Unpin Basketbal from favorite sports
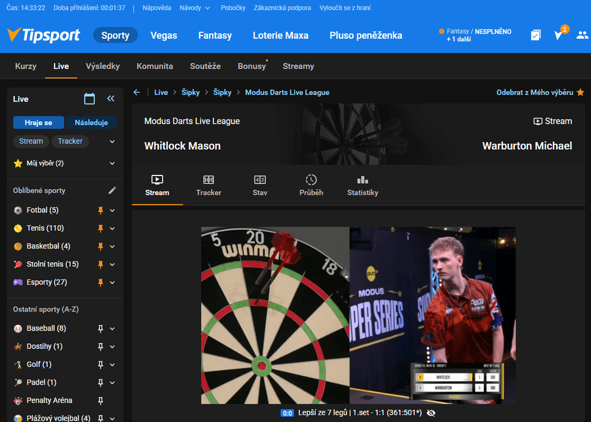 [100, 246]
